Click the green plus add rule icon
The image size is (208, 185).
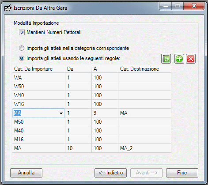click(x=179, y=59)
